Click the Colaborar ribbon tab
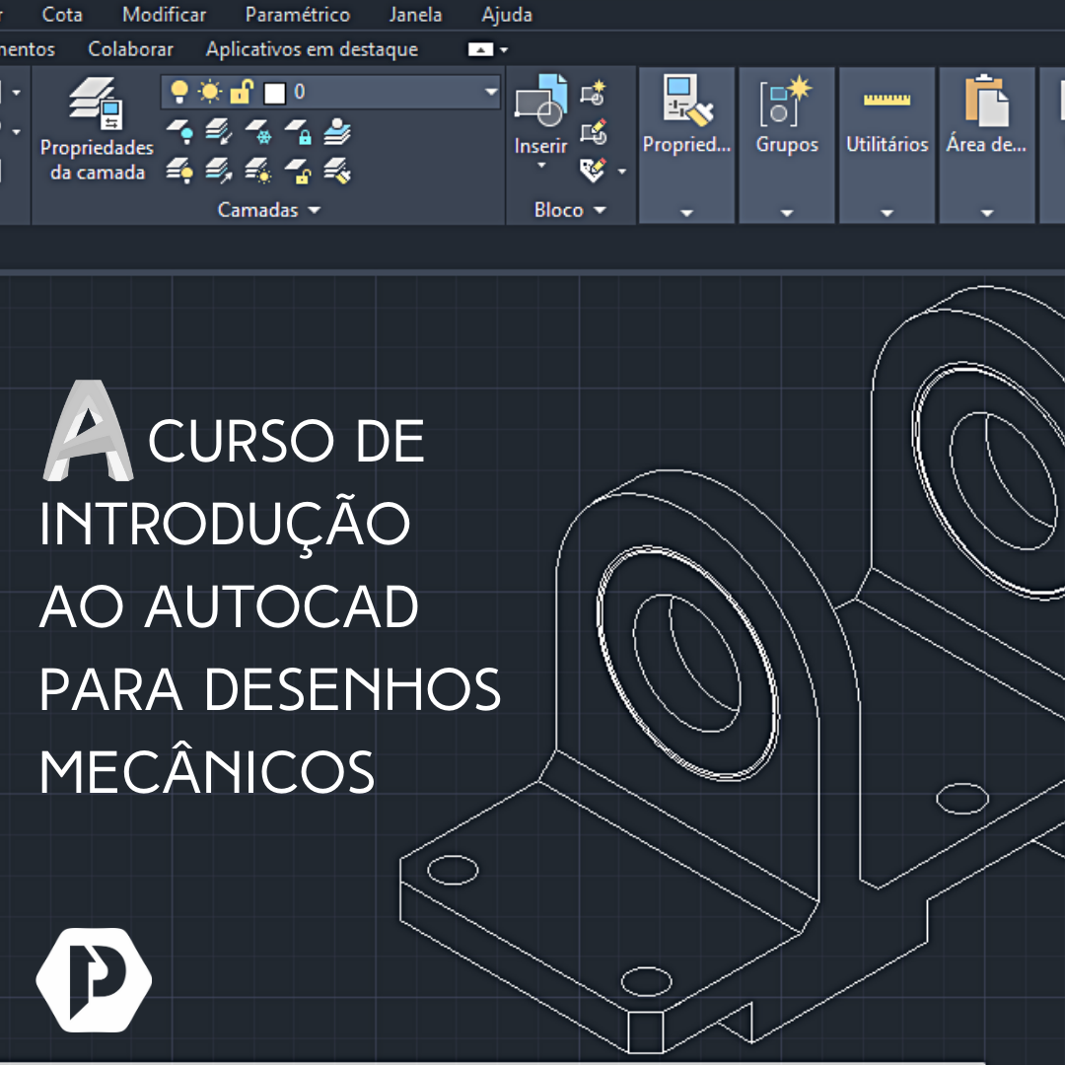 (130, 48)
